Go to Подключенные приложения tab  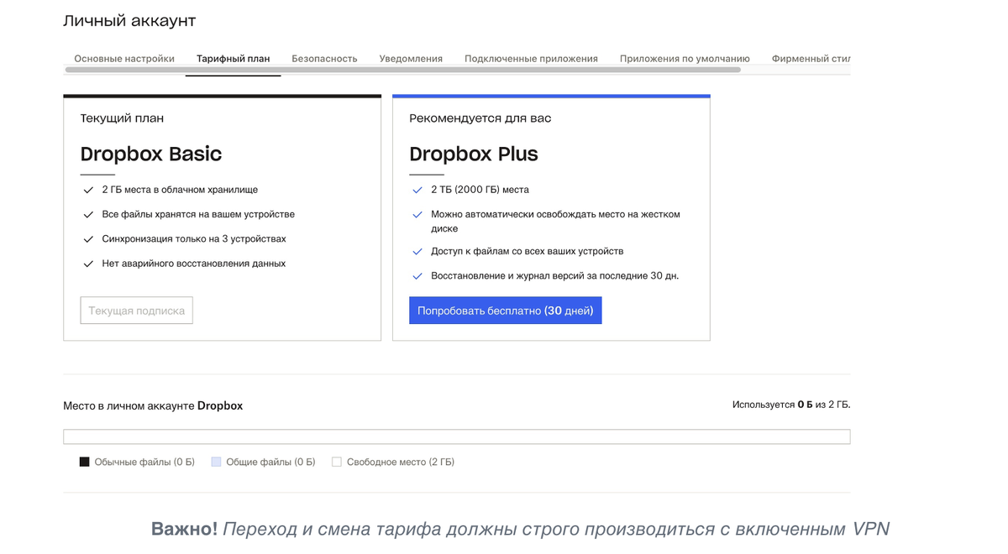531,59
